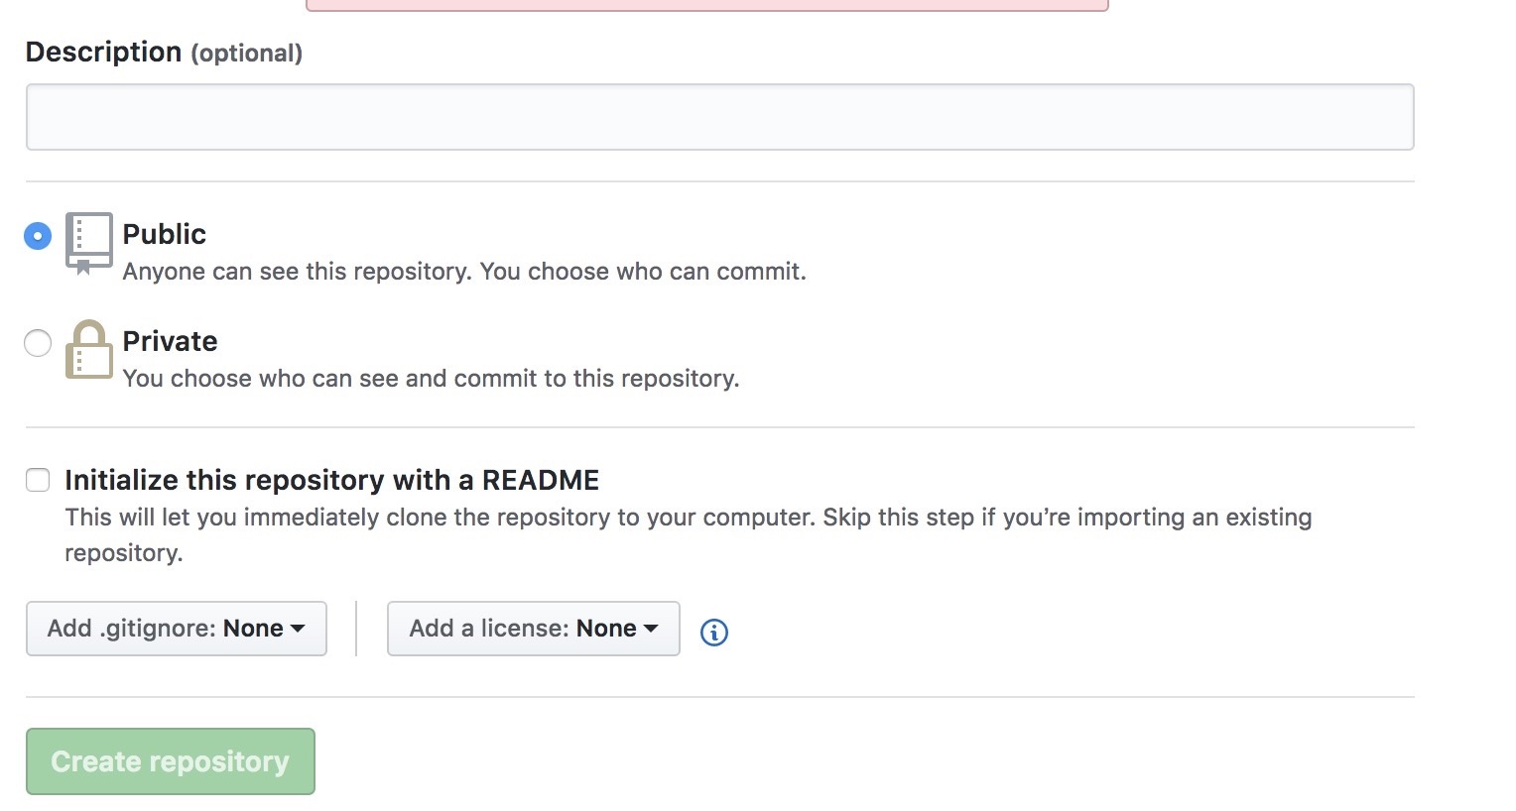
Task: Focus the Description text field
Action: (x=719, y=117)
